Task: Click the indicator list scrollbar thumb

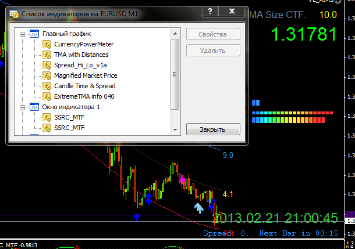Action: (175, 74)
